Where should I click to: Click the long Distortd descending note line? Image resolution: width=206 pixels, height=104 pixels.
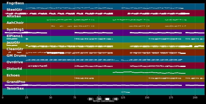coord(149,73)
